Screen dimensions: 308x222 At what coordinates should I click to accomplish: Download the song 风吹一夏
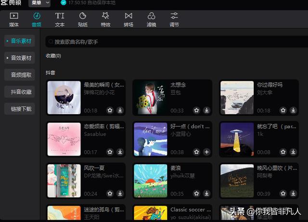click(x=120, y=194)
